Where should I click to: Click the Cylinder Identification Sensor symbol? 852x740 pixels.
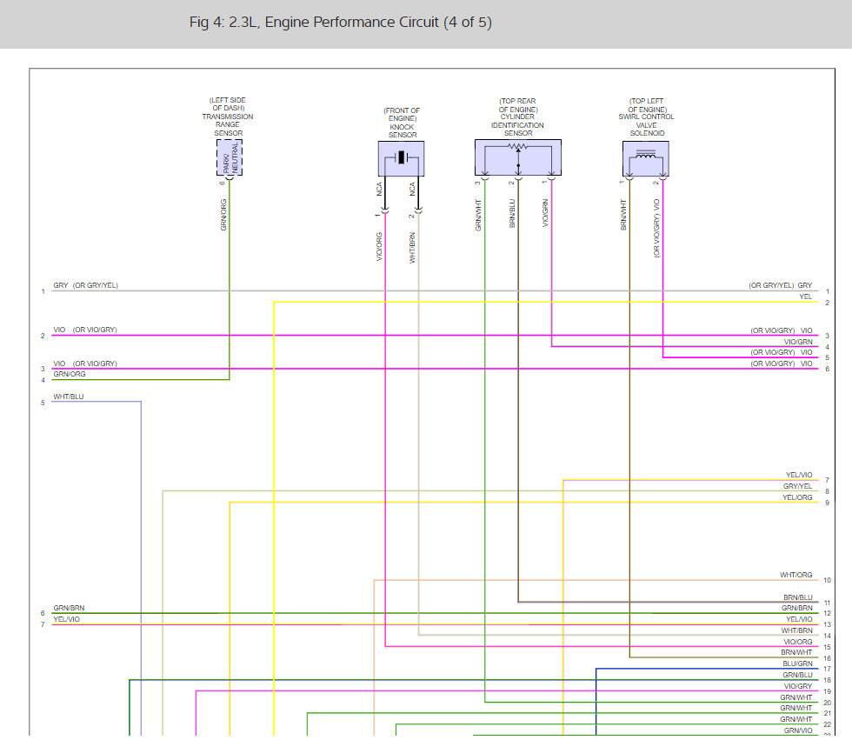pyautogui.click(x=518, y=157)
